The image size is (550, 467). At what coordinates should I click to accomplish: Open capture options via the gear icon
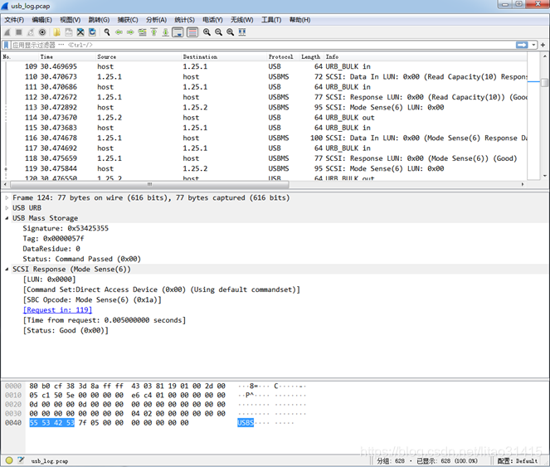pos(42,32)
